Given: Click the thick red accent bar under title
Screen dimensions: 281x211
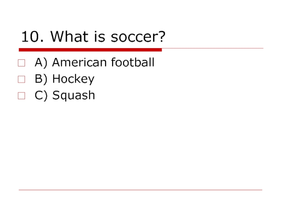Looking at the screenshot, I should tap(91, 50).
